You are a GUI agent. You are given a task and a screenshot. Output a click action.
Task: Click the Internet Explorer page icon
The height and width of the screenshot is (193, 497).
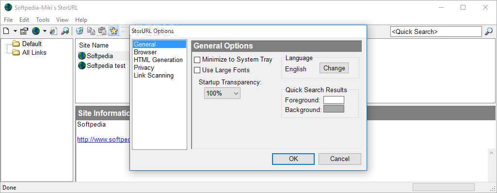(x=53, y=31)
